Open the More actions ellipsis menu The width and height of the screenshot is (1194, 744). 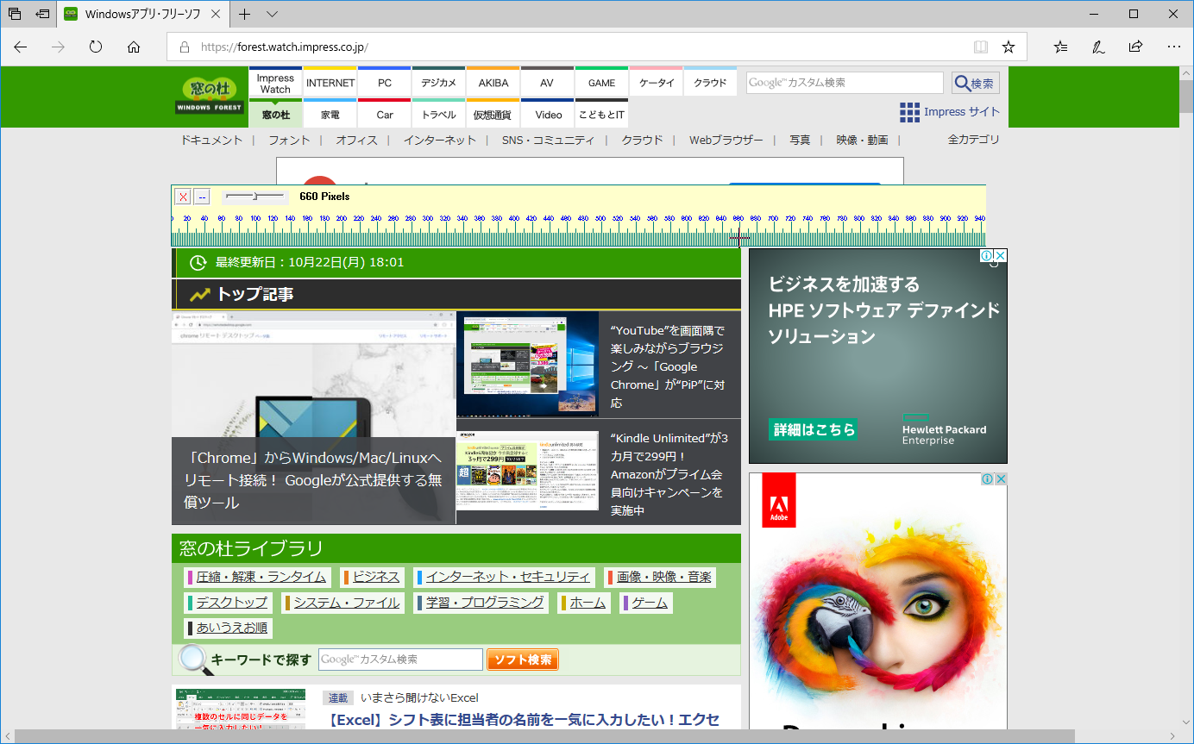pyautogui.click(x=1173, y=47)
